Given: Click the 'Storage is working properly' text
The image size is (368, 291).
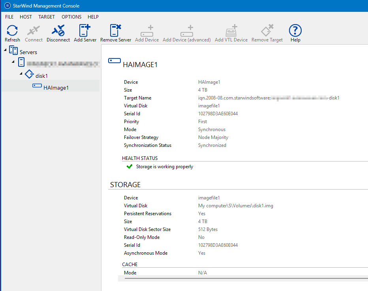Looking at the screenshot, I should pos(165,167).
